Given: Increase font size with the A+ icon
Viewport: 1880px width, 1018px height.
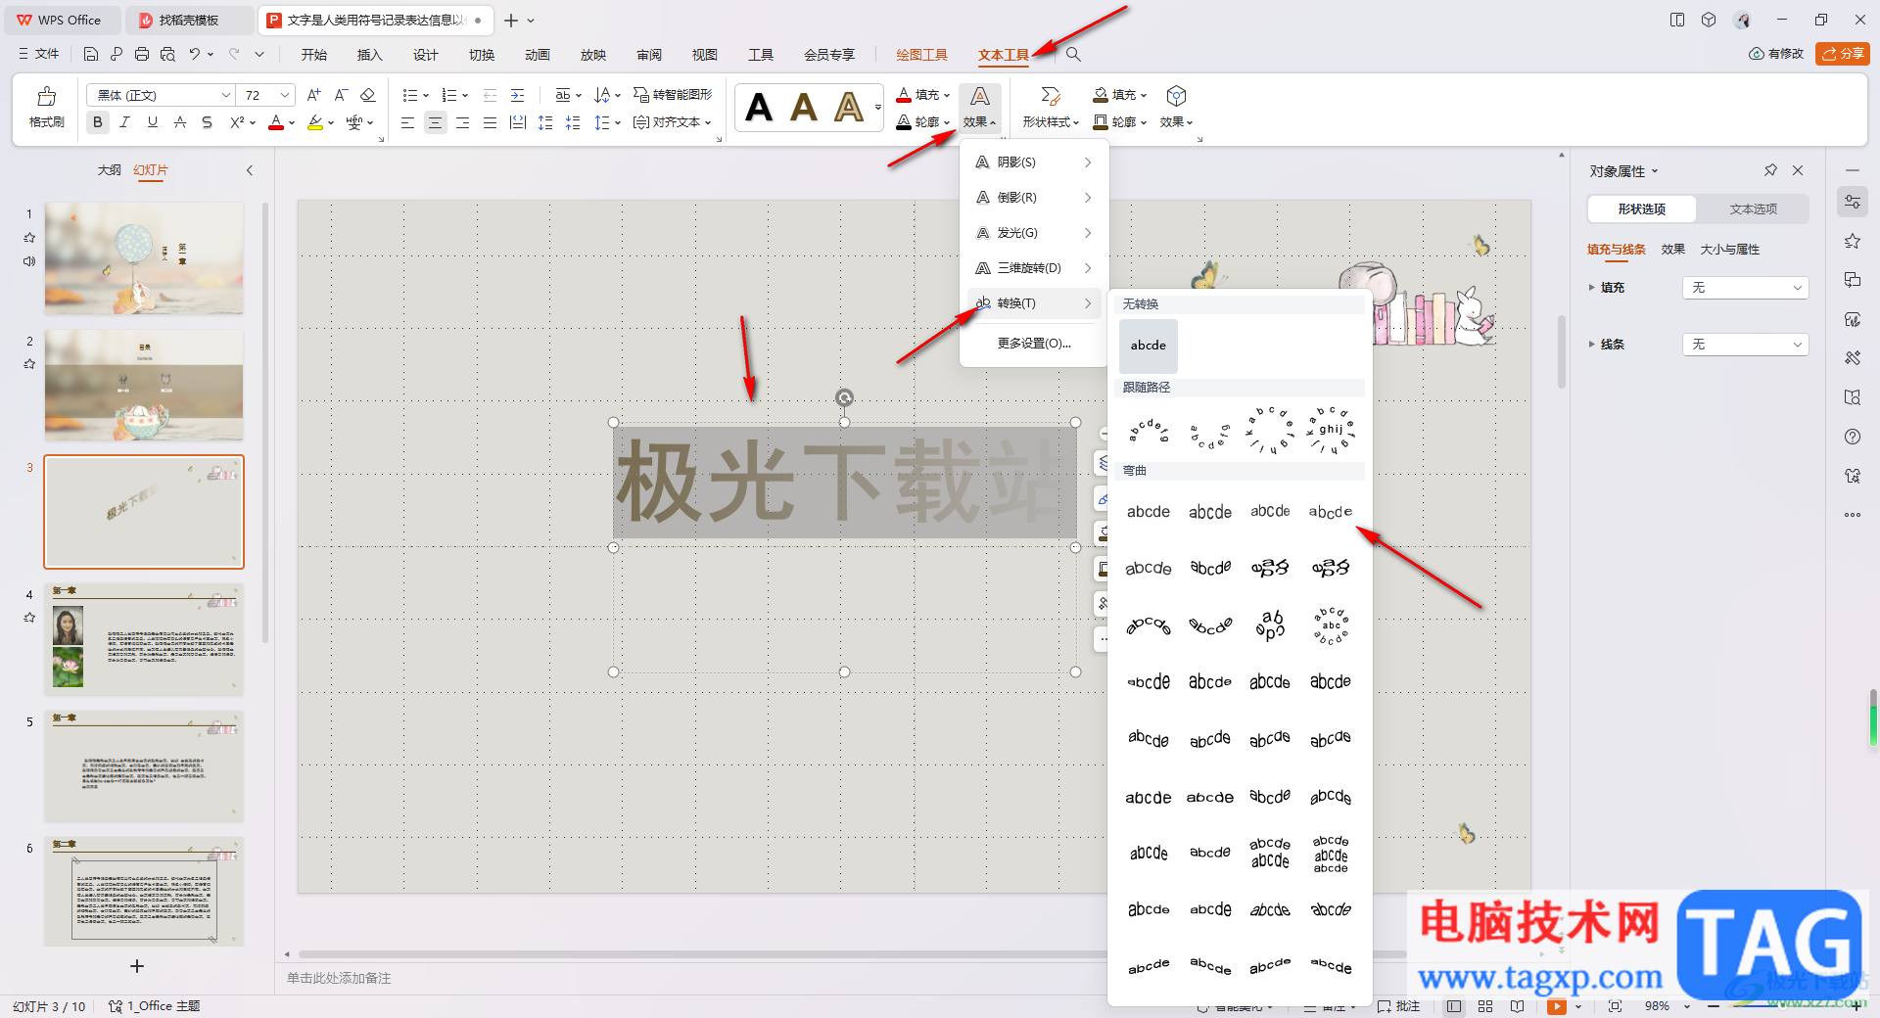Looking at the screenshot, I should pos(313,95).
